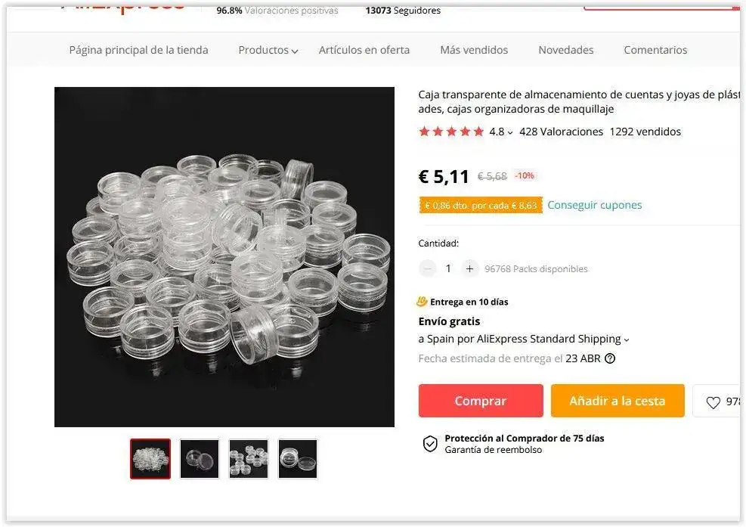746x527 pixels.
Task: Click the delivery date help icon
Action: pos(610,359)
